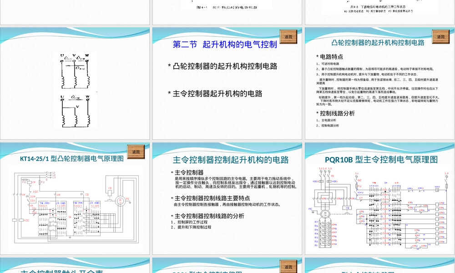Image resolution: width=455 pixels, height=273 pixels.
Task: Select the slide with transformer winding U V W diagrams
Action: (75, 84)
